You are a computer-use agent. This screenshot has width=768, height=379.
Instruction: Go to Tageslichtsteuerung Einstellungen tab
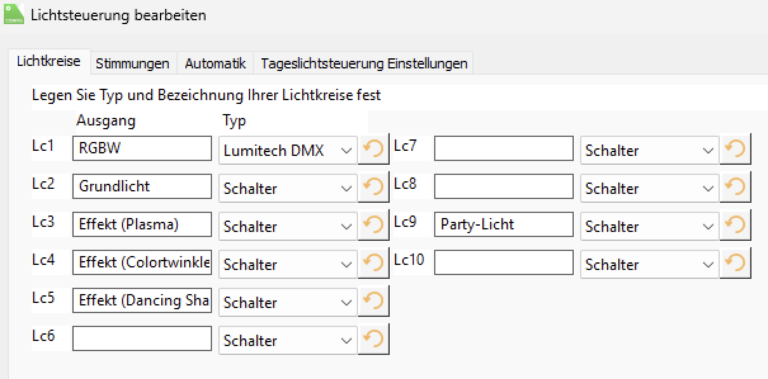tap(364, 63)
